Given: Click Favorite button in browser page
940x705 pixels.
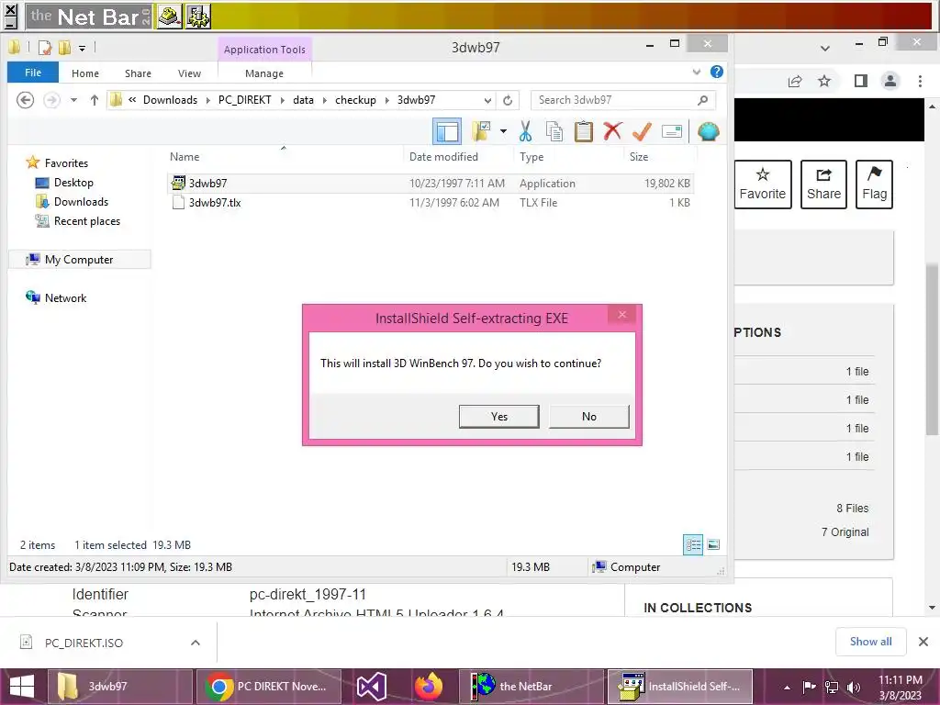Looking at the screenshot, I should [x=763, y=184].
